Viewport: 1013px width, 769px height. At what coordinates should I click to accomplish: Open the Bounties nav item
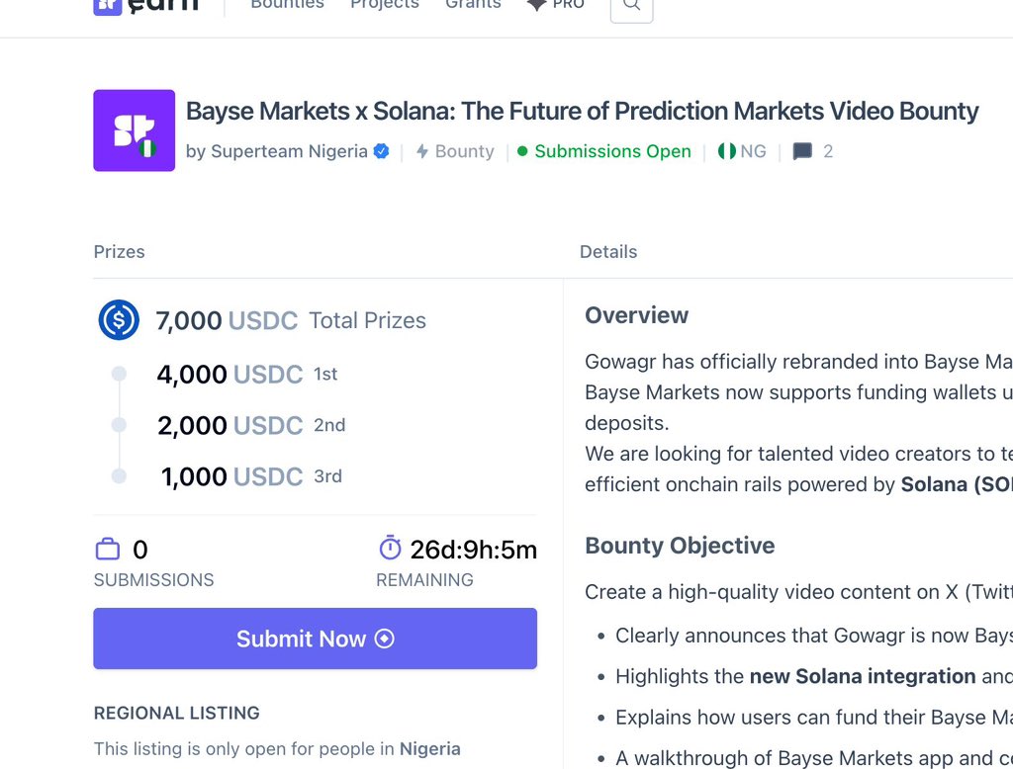coord(287,5)
